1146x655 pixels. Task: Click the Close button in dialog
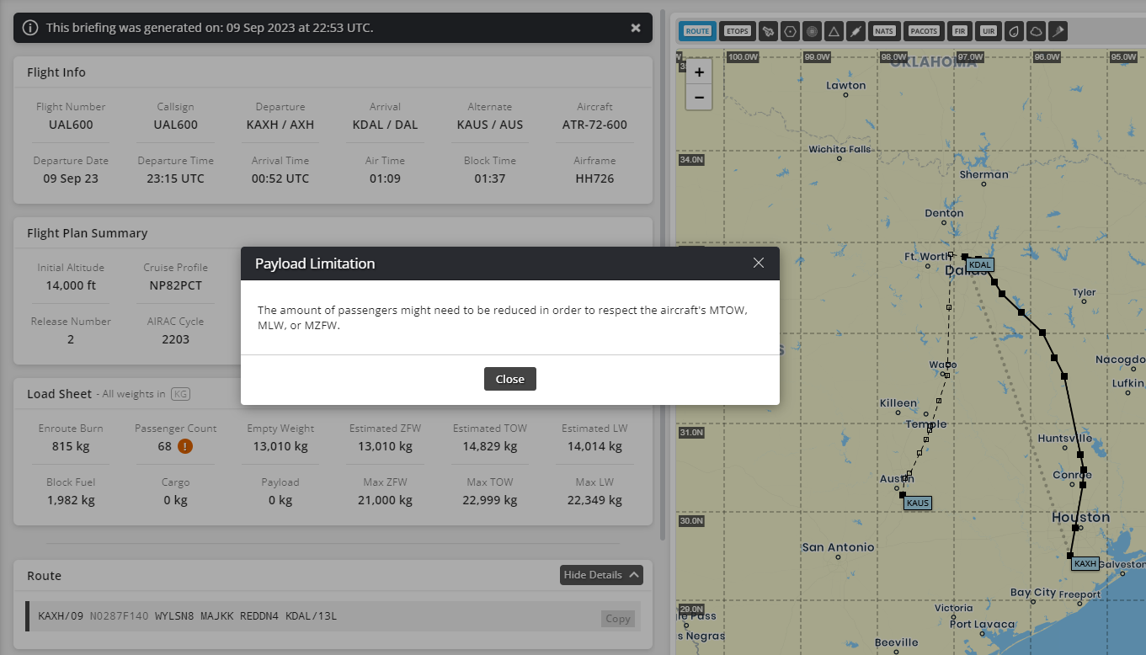pyautogui.click(x=509, y=379)
